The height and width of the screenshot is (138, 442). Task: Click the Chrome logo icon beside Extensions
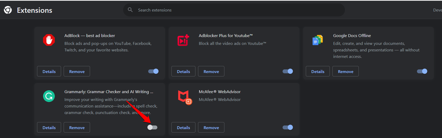pyautogui.click(x=8, y=10)
